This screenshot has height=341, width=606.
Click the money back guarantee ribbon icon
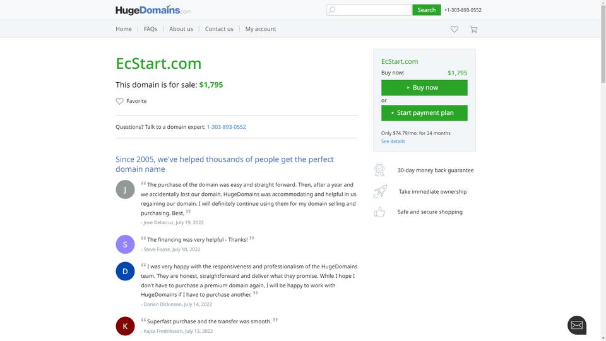[379, 170]
